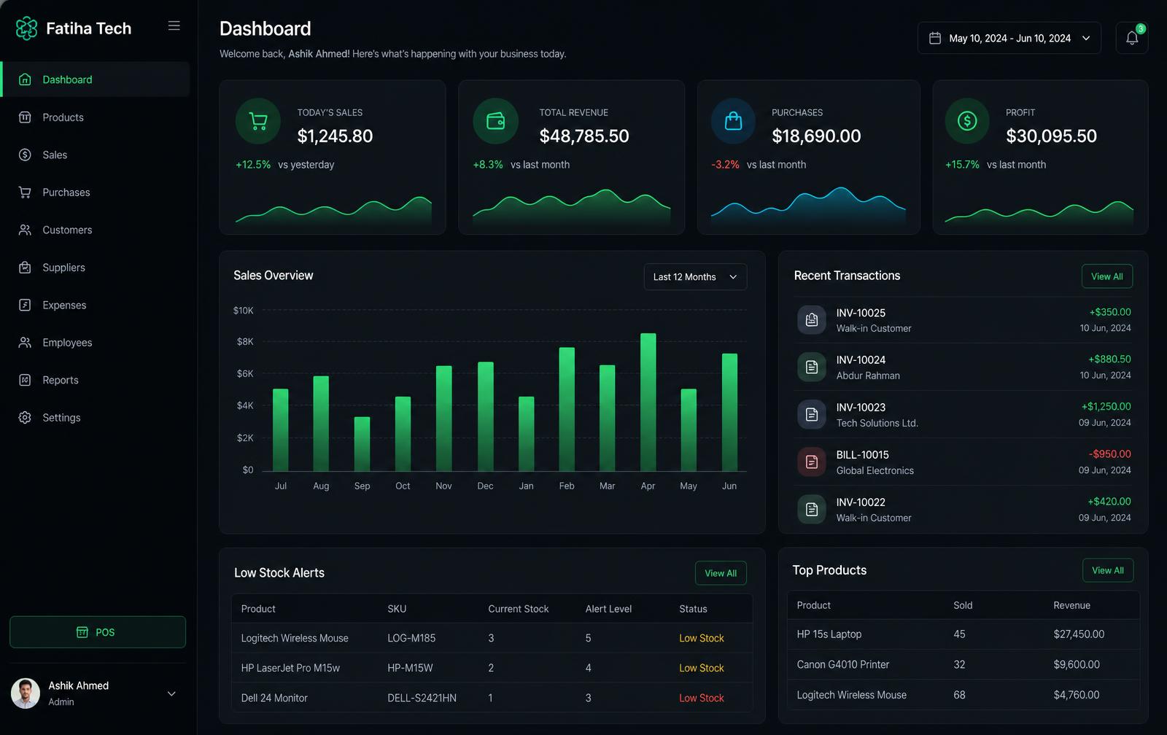Image resolution: width=1167 pixels, height=735 pixels.
Task: Open Reports menu item
Action: click(96, 380)
